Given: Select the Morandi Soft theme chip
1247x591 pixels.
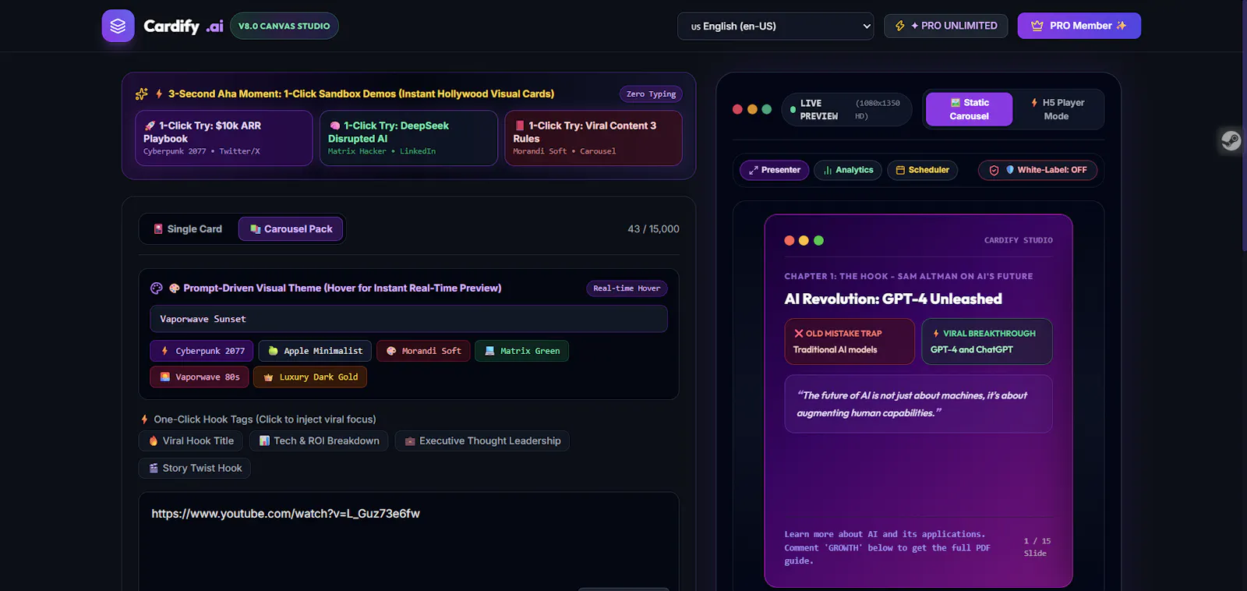Looking at the screenshot, I should coord(423,351).
